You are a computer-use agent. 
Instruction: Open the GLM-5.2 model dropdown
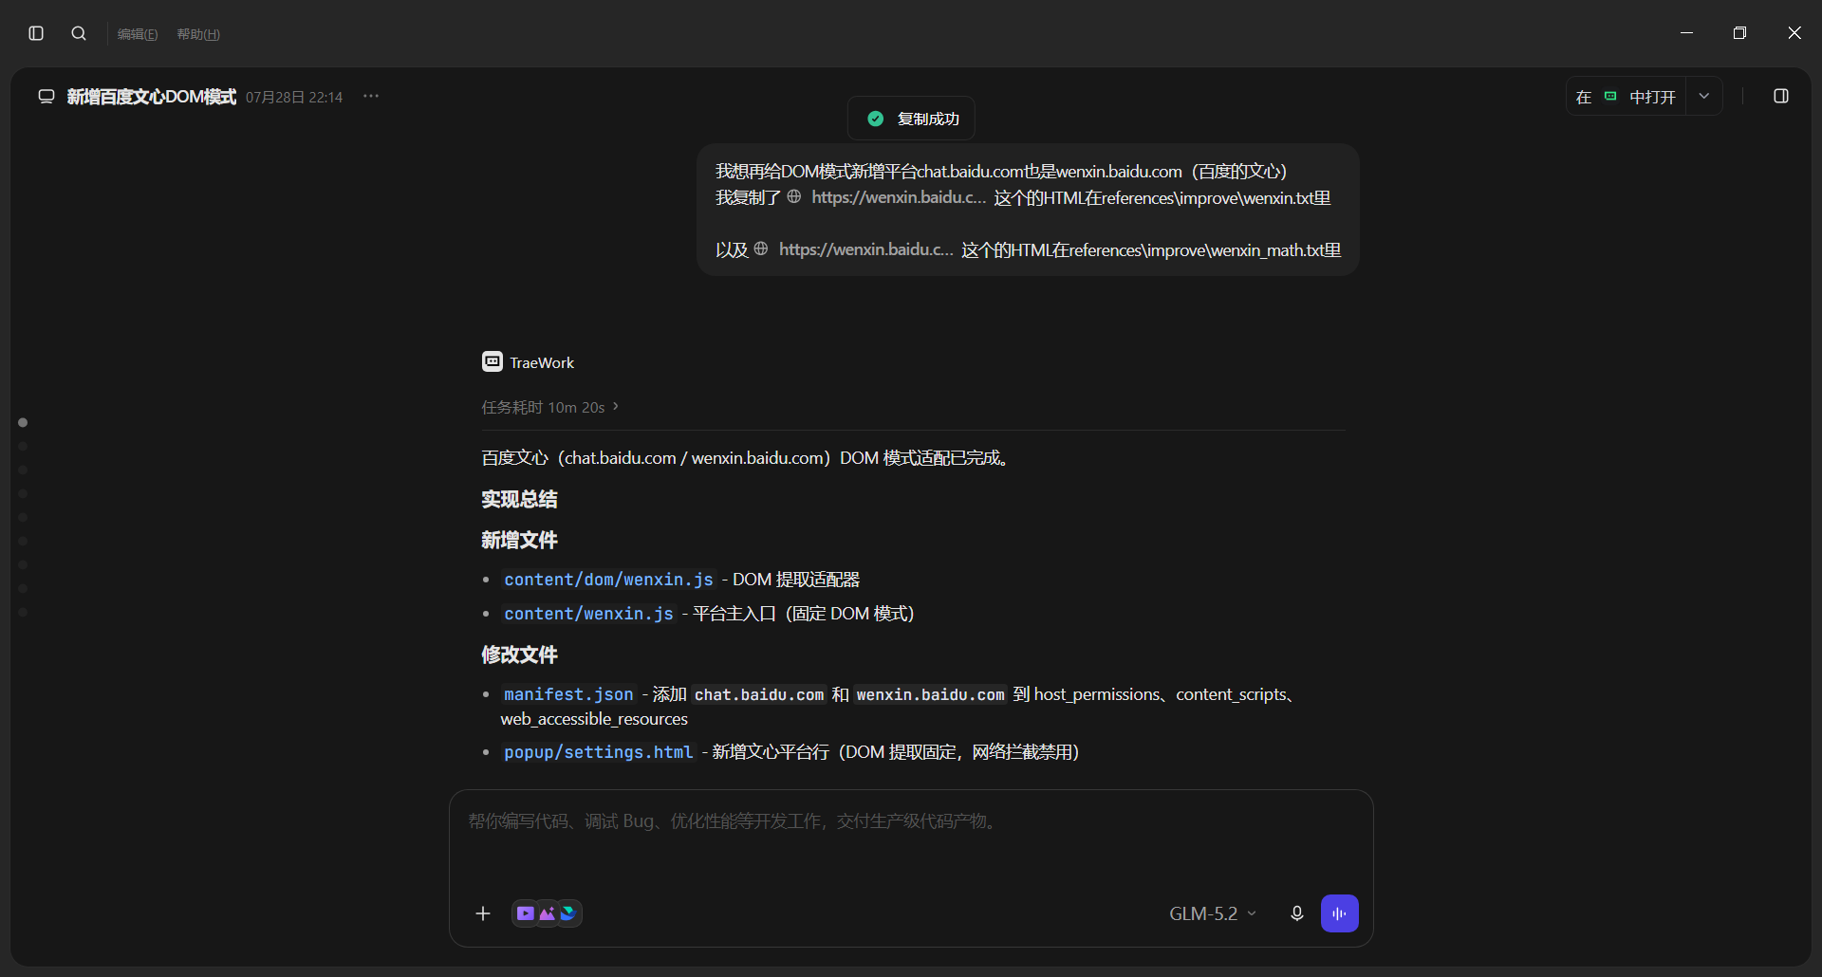coord(1213,913)
